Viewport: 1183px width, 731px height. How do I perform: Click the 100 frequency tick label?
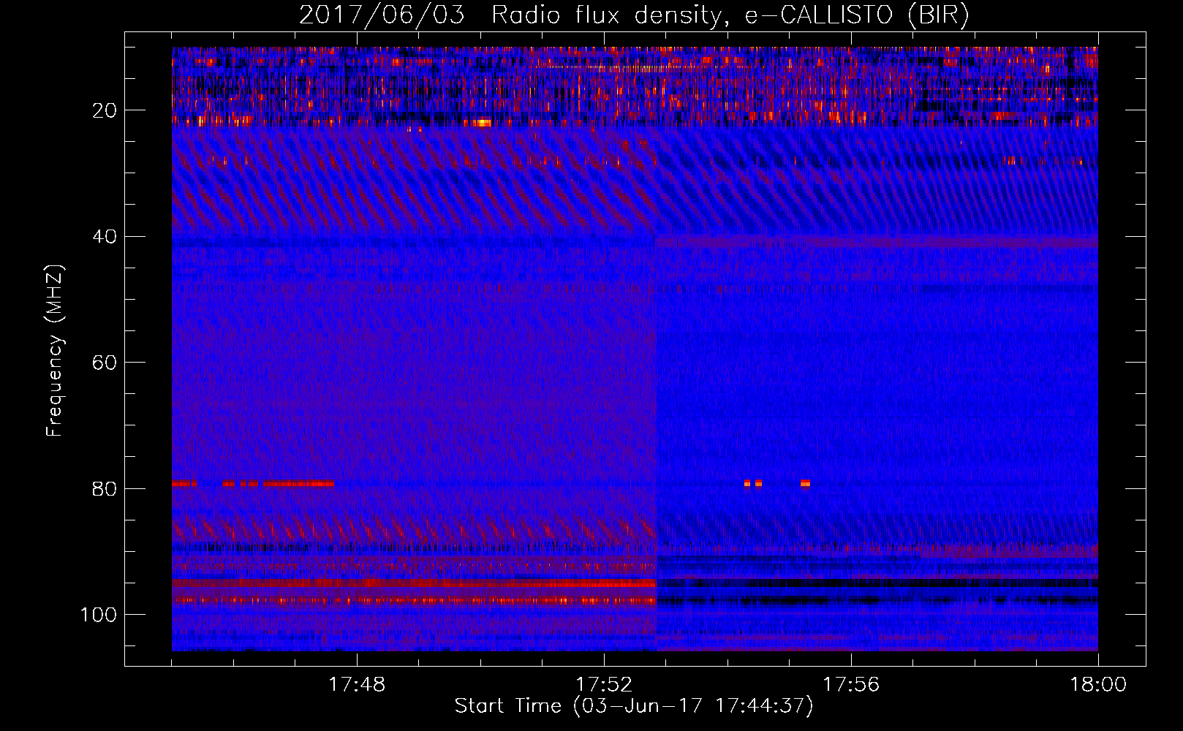[x=99, y=615]
